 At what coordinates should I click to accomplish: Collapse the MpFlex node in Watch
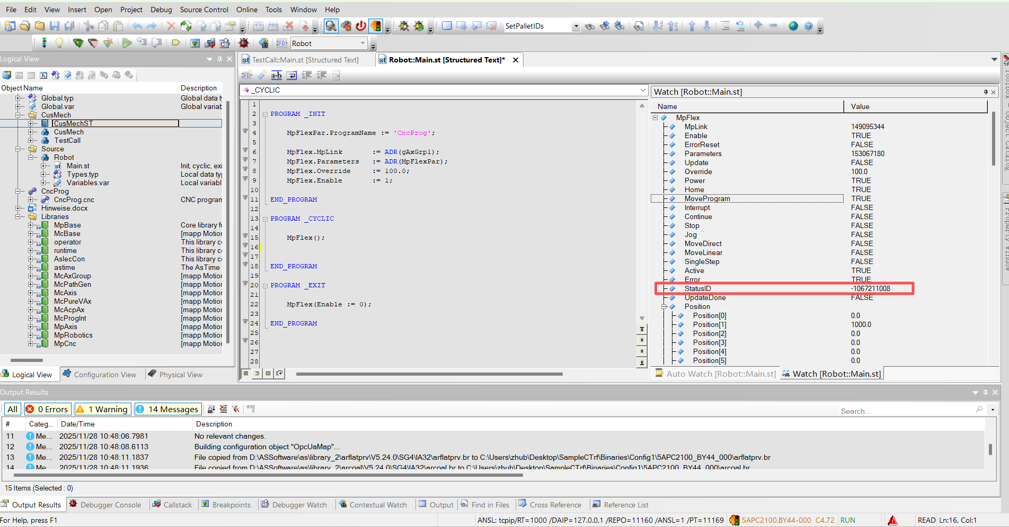(x=656, y=118)
